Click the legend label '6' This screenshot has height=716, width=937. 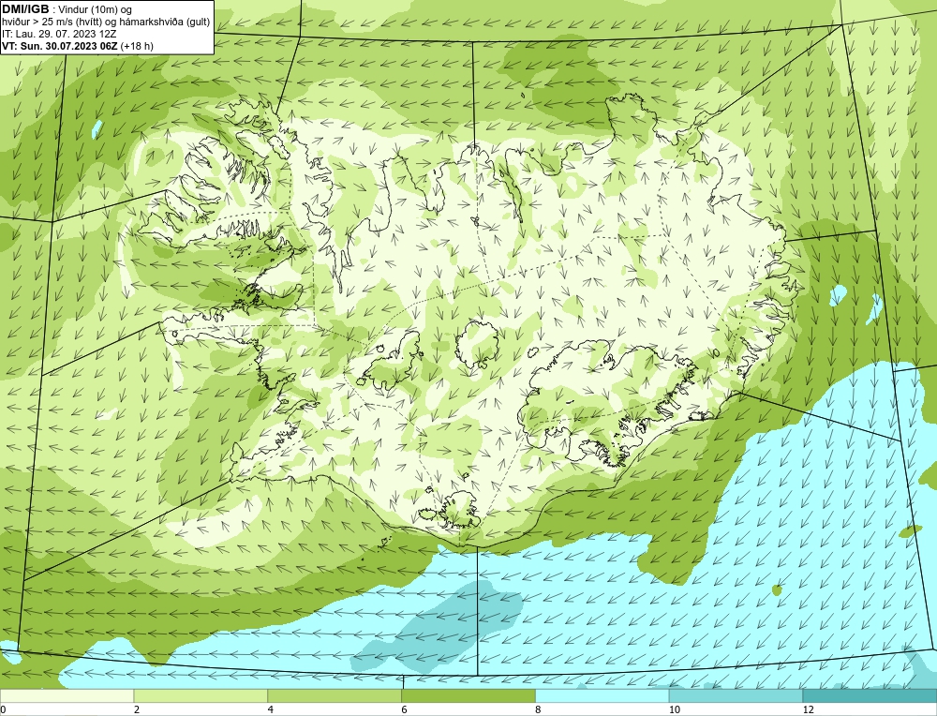point(405,709)
